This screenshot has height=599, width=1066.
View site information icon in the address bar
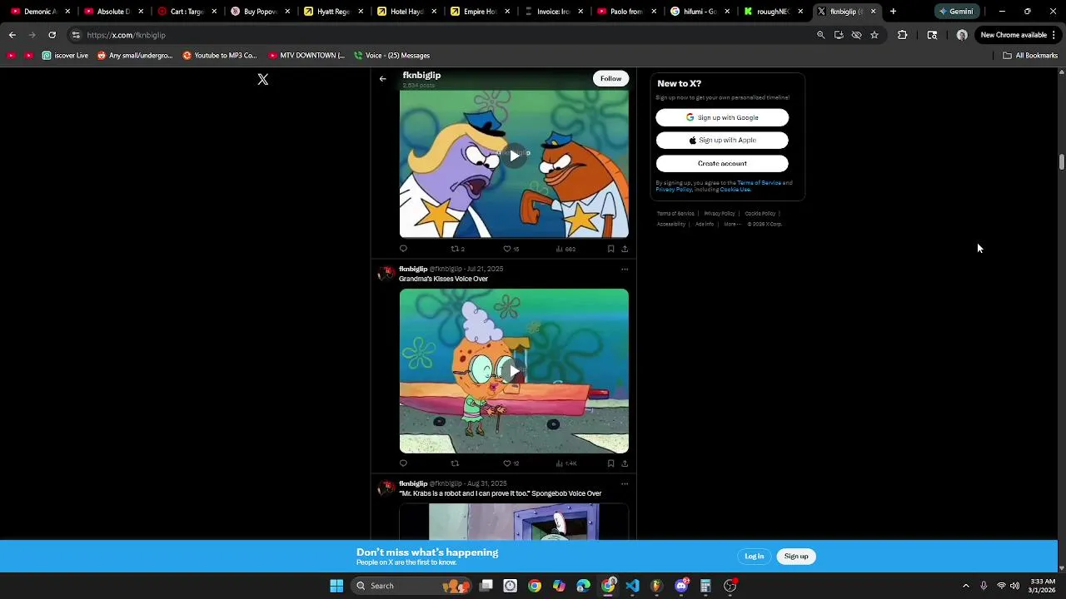(76, 35)
